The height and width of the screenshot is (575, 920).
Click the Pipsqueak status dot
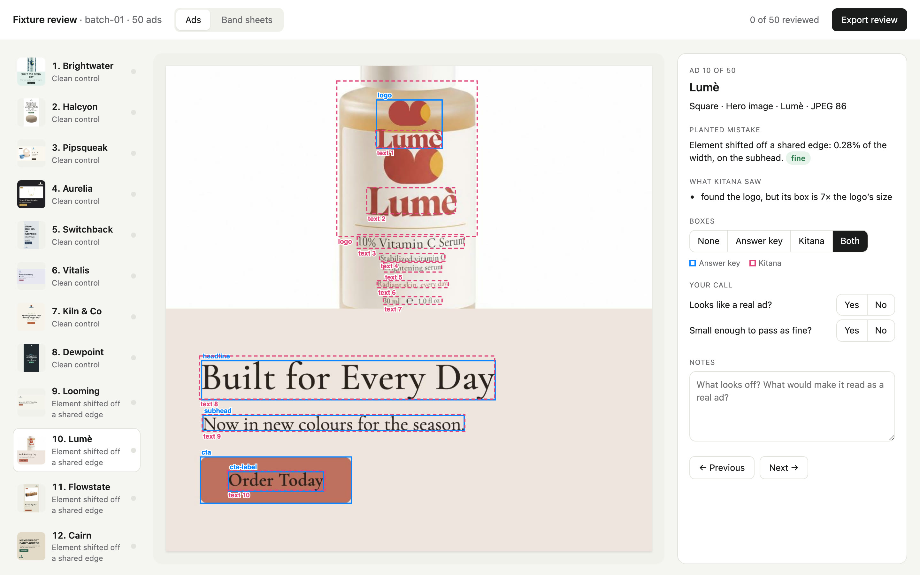134,153
